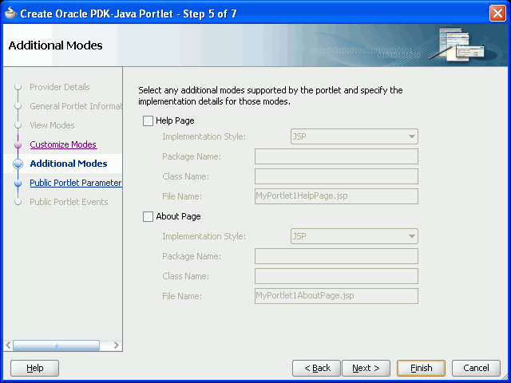511x383 pixels.
Task: Click the General Portlet Information step
Action: [76, 106]
